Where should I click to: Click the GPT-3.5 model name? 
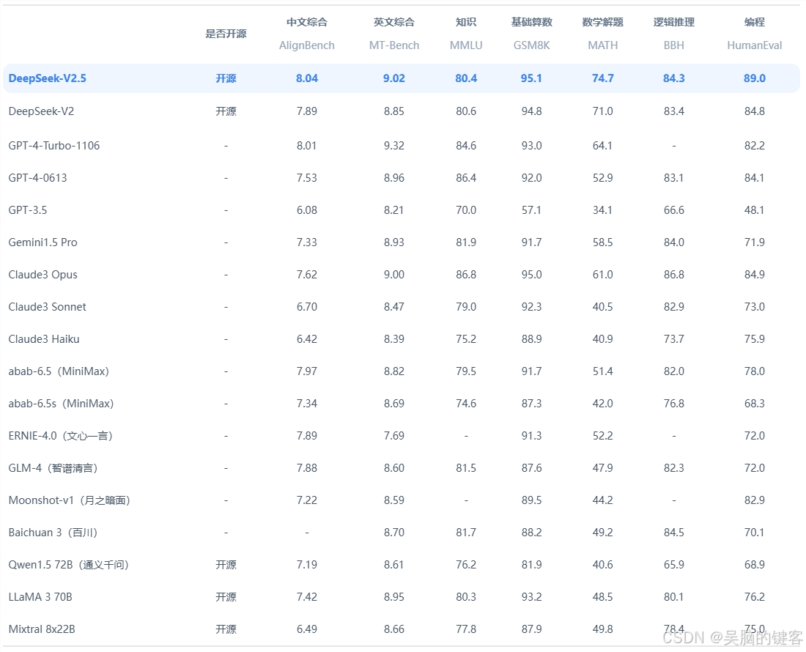[x=28, y=210]
